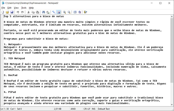
Task: Click the 'CR+LF' line ending status entry
Action: [87, 109]
